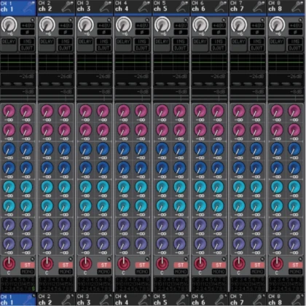306x306 pixels.
Task: Open the EQ graph for ch 7
Action: coord(248,63)
